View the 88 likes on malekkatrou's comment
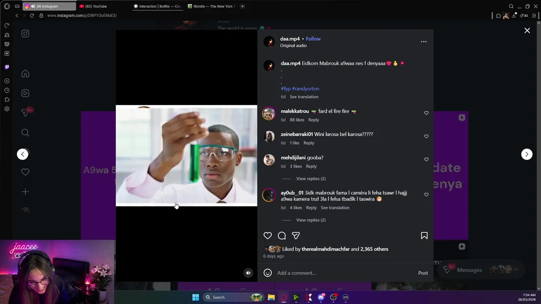Screen dimensions: 541x304 pyautogui.click(x=297, y=120)
